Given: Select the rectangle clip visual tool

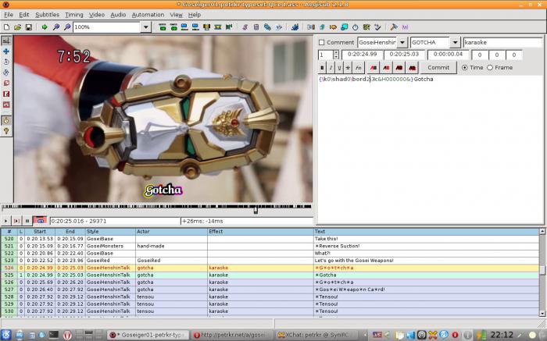Looking at the screenshot, I should tap(6, 94).
